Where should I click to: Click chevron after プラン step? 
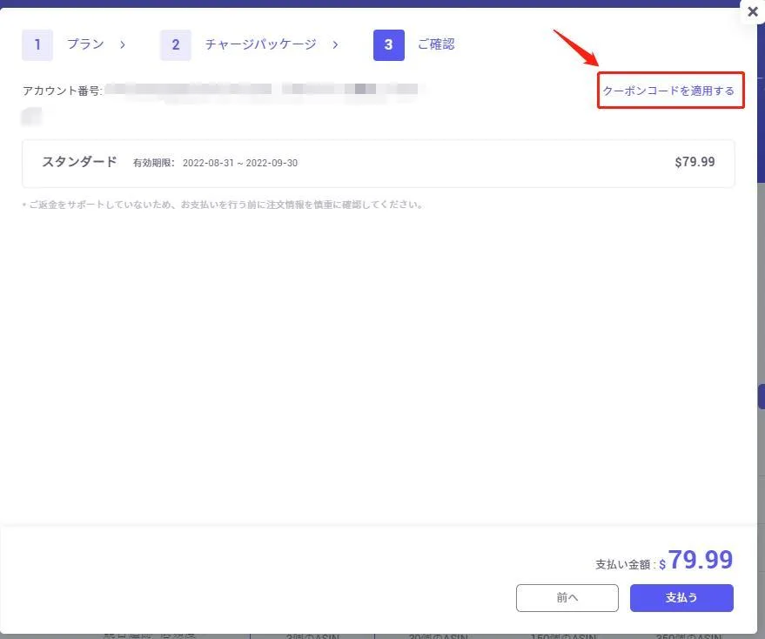123,45
